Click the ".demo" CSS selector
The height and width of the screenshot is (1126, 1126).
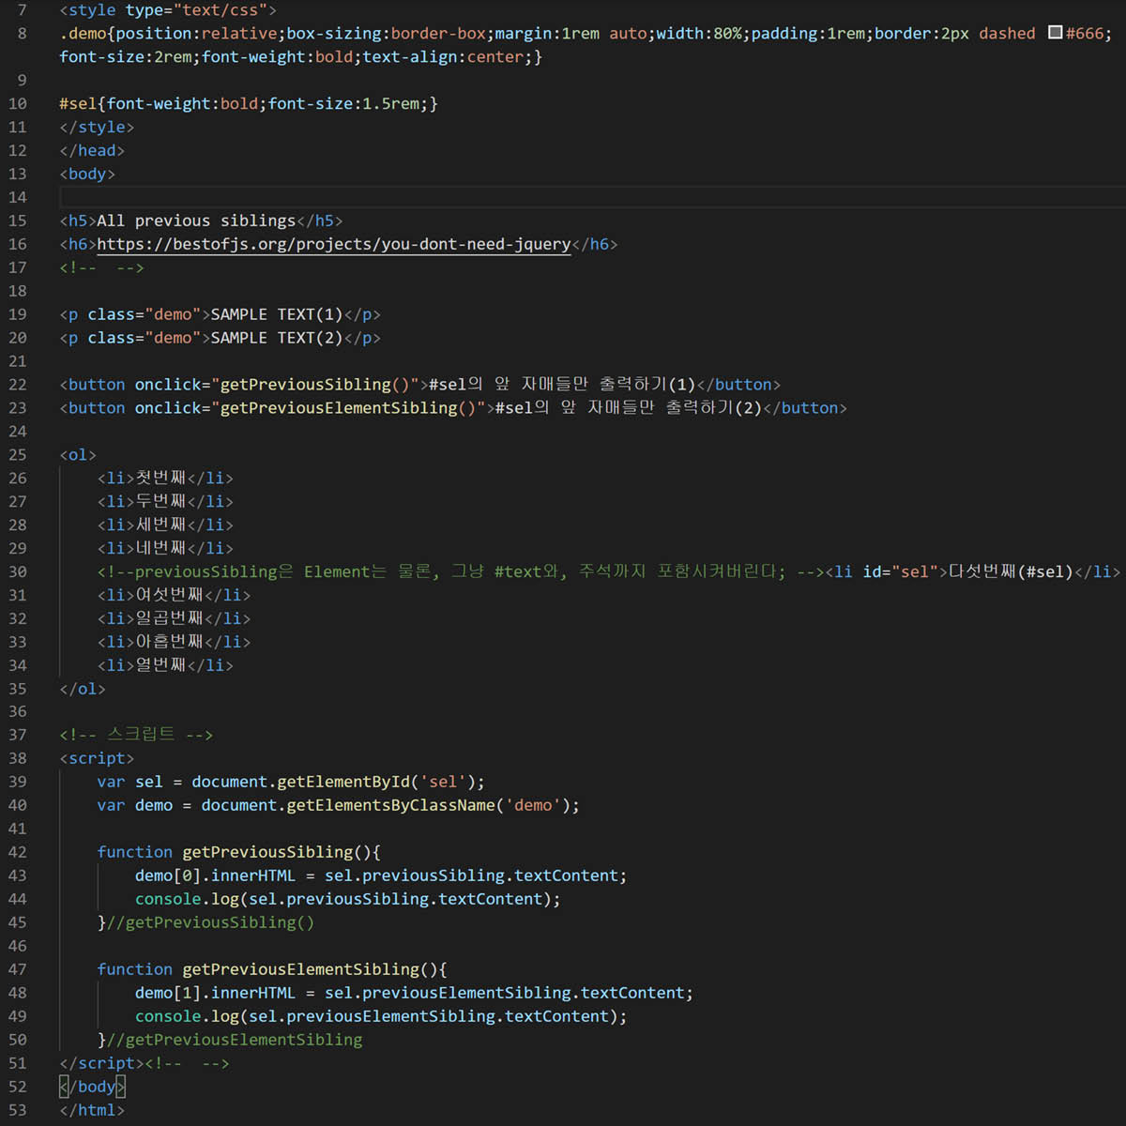click(83, 33)
